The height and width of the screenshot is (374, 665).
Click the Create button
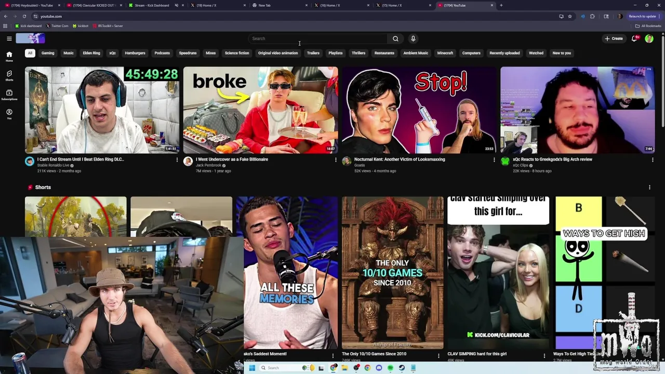[614, 38]
